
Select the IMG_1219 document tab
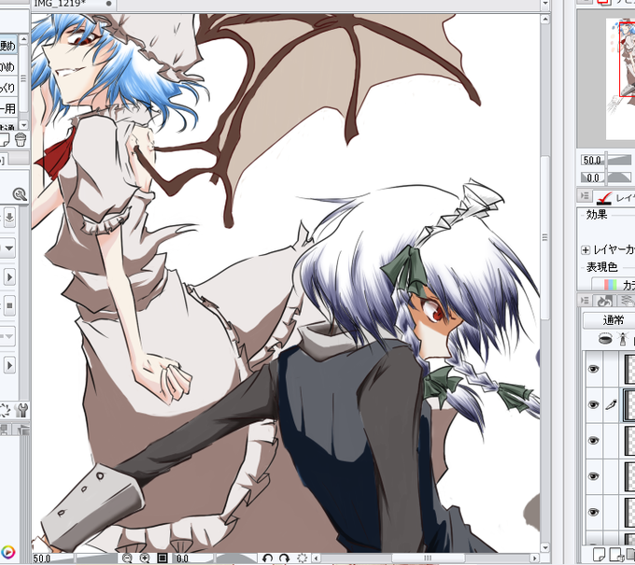coord(73,4)
